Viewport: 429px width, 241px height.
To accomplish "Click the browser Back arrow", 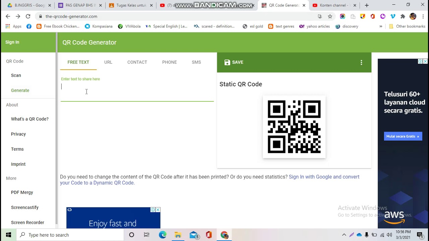I will click(x=8, y=16).
